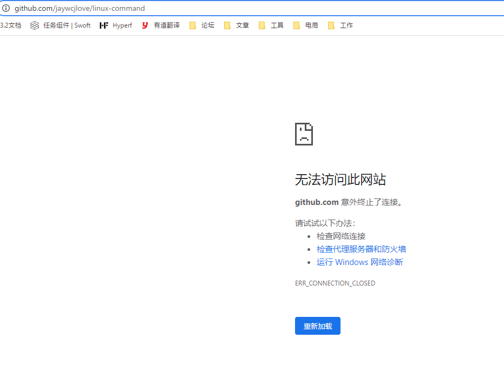Image resolution: width=504 pixels, height=378 pixels.
Task: Click the site info icon in address bar
Action: 6,8
